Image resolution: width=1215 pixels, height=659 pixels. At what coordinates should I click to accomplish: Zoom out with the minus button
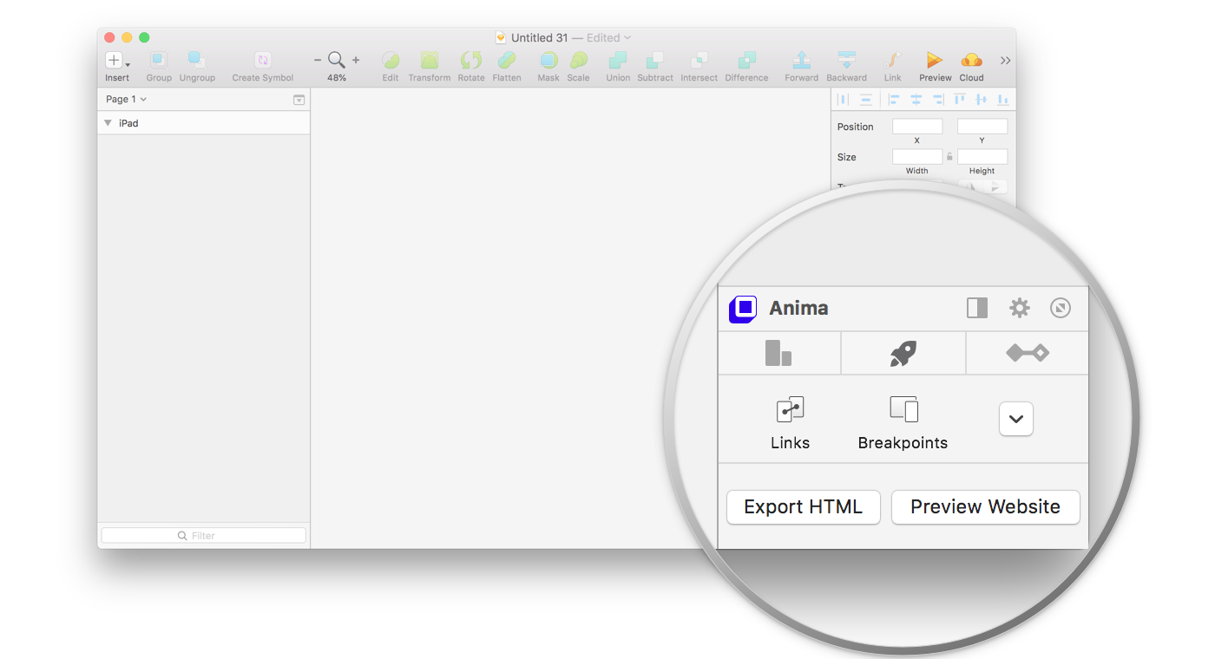click(x=318, y=60)
